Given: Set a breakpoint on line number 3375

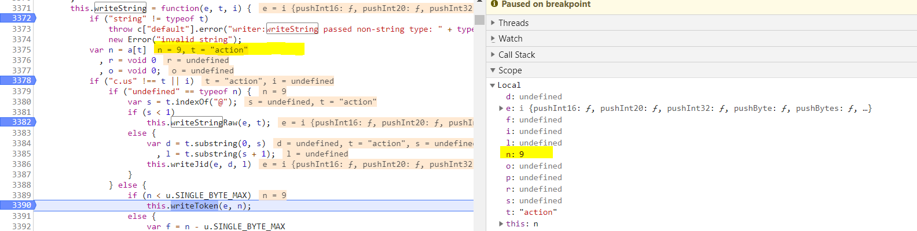Looking at the screenshot, I should coord(21,50).
